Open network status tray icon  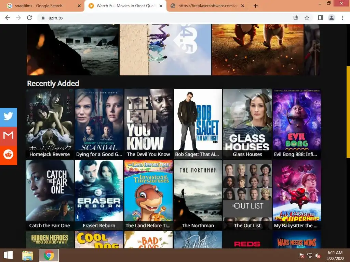[310, 255]
